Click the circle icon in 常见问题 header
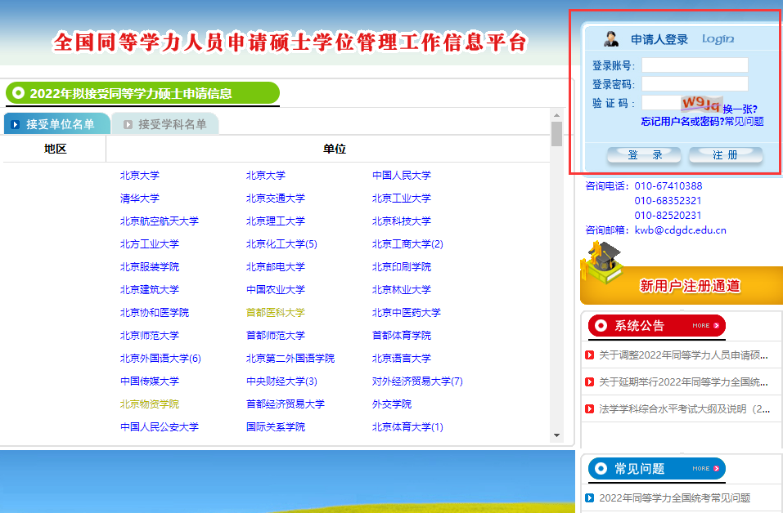The image size is (783, 513). pyautogui.click(x=601, y=469)
